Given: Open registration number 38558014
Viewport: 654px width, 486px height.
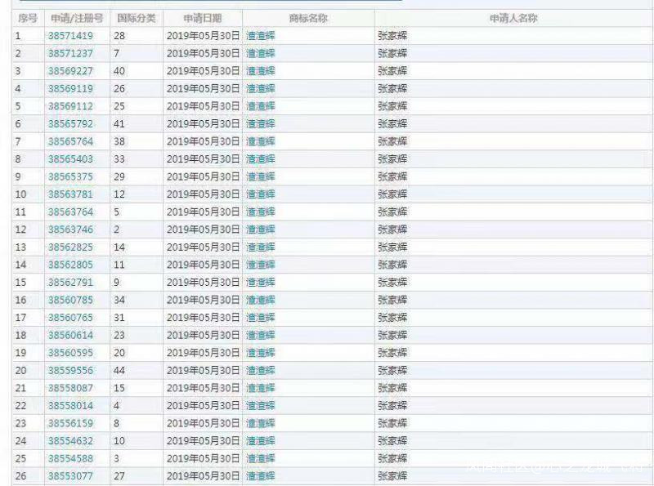Looking at the screenshot, I should coord(70,406).
